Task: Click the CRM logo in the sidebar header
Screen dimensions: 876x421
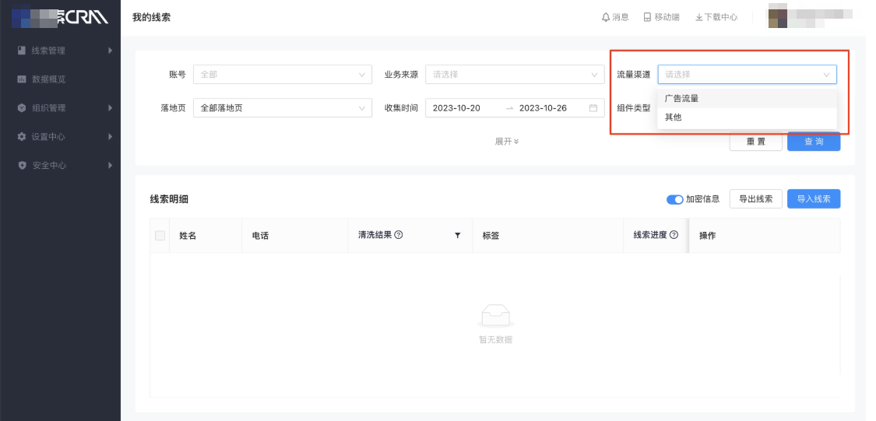Action: pyautogui.click(x=60, y=17)
